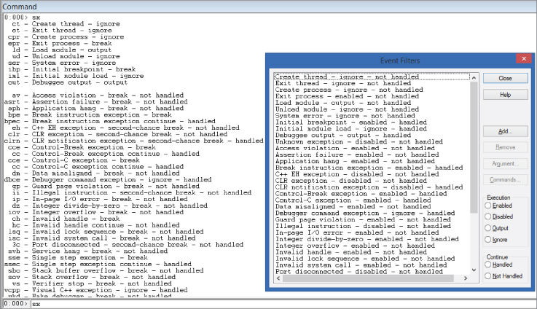Select 'Debugger command exception - ignore - handled' in list
Viewport: 537px width, 309px height.
click(372, 214)
